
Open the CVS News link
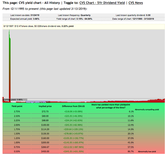tap(136, 3)
